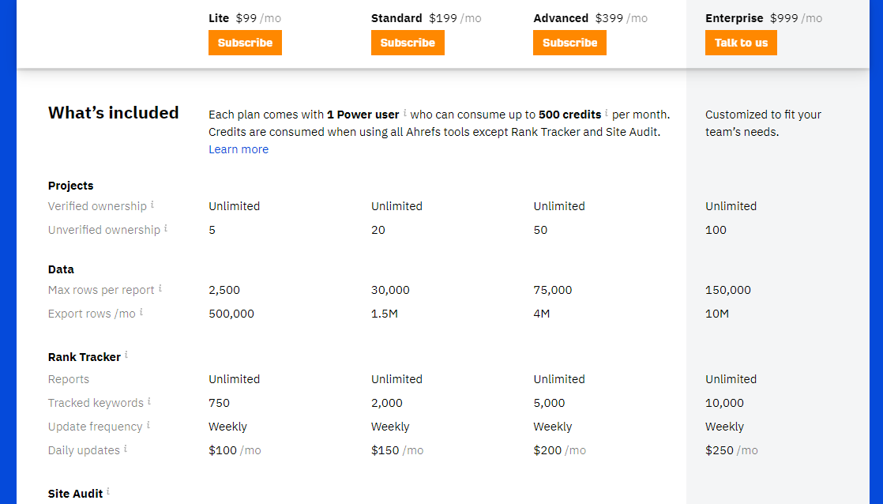Image resolution: width=883 pixels, height=504 pixels.
Task: Open info icon next to 1 Power user
Action: [405, 113]
